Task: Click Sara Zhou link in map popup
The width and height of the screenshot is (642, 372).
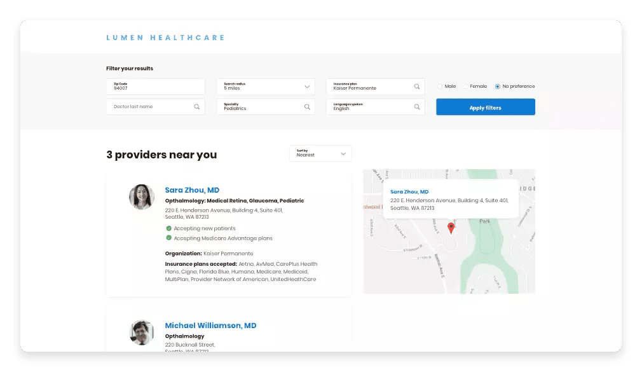Action: 409,191
